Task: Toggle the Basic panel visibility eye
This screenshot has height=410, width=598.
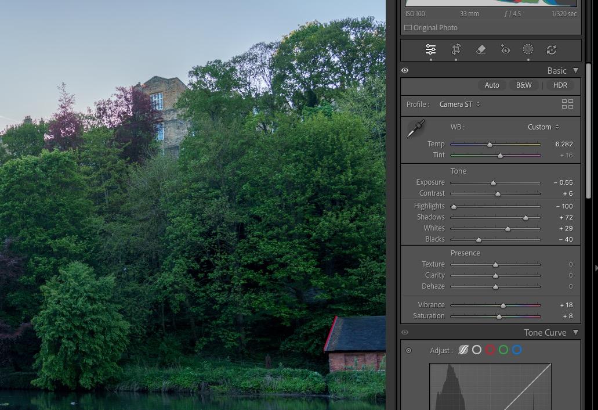Action: (x=405, y=70)
